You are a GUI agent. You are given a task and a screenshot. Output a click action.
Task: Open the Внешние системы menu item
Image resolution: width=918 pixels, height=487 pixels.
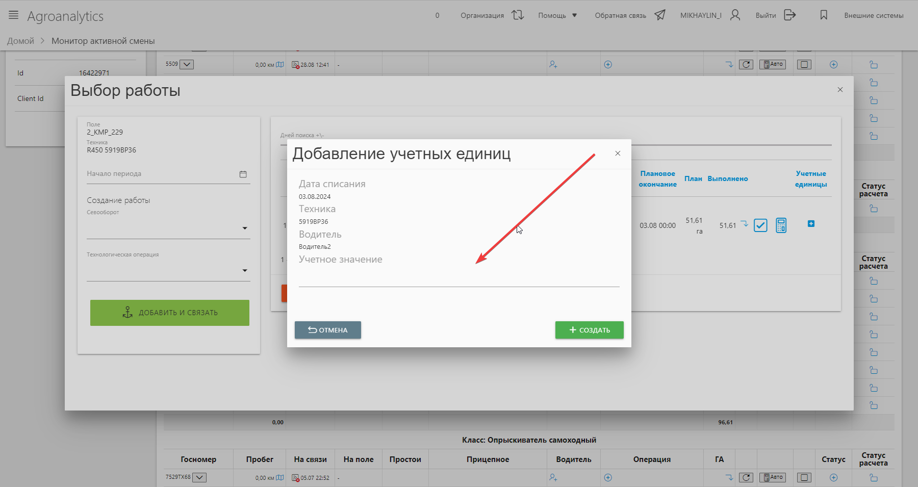(873, 15)
